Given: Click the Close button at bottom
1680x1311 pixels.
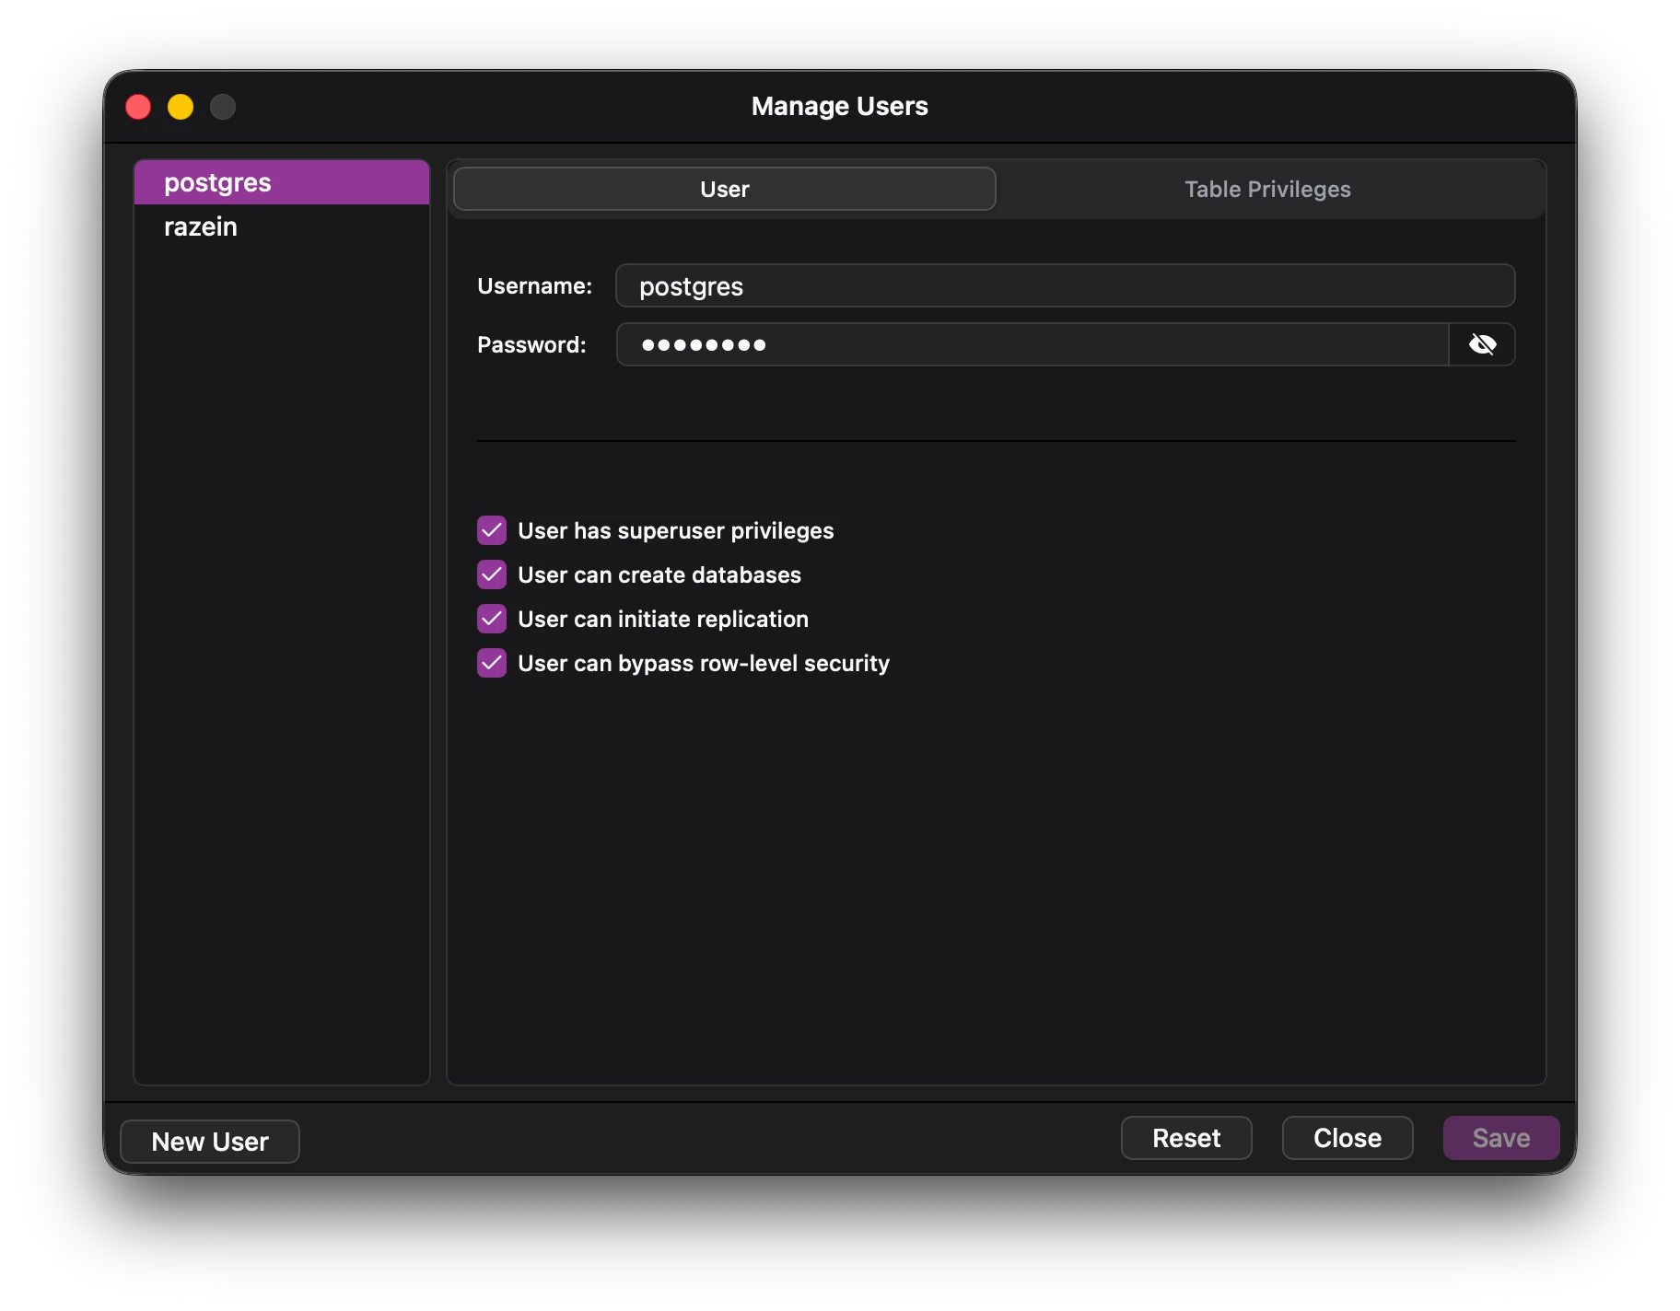Looking at the screenshot, I should 1347,1138.
